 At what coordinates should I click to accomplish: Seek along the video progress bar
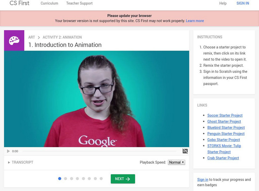click(100, 151)
